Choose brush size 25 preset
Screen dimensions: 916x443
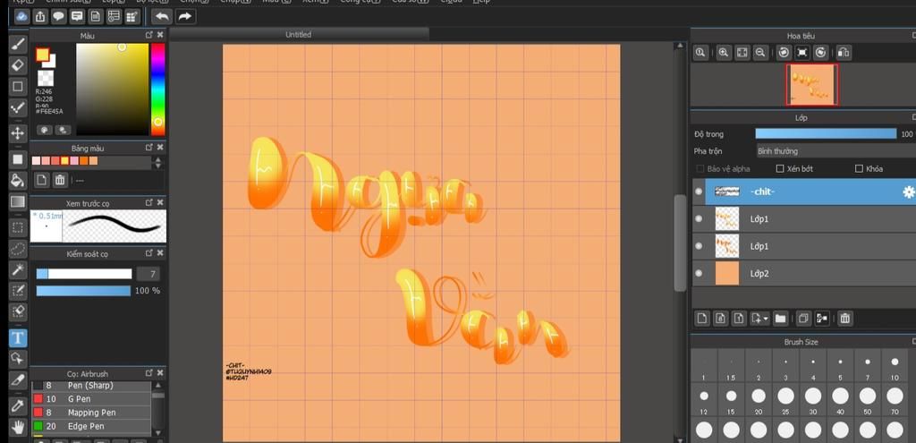click(785, 401)
